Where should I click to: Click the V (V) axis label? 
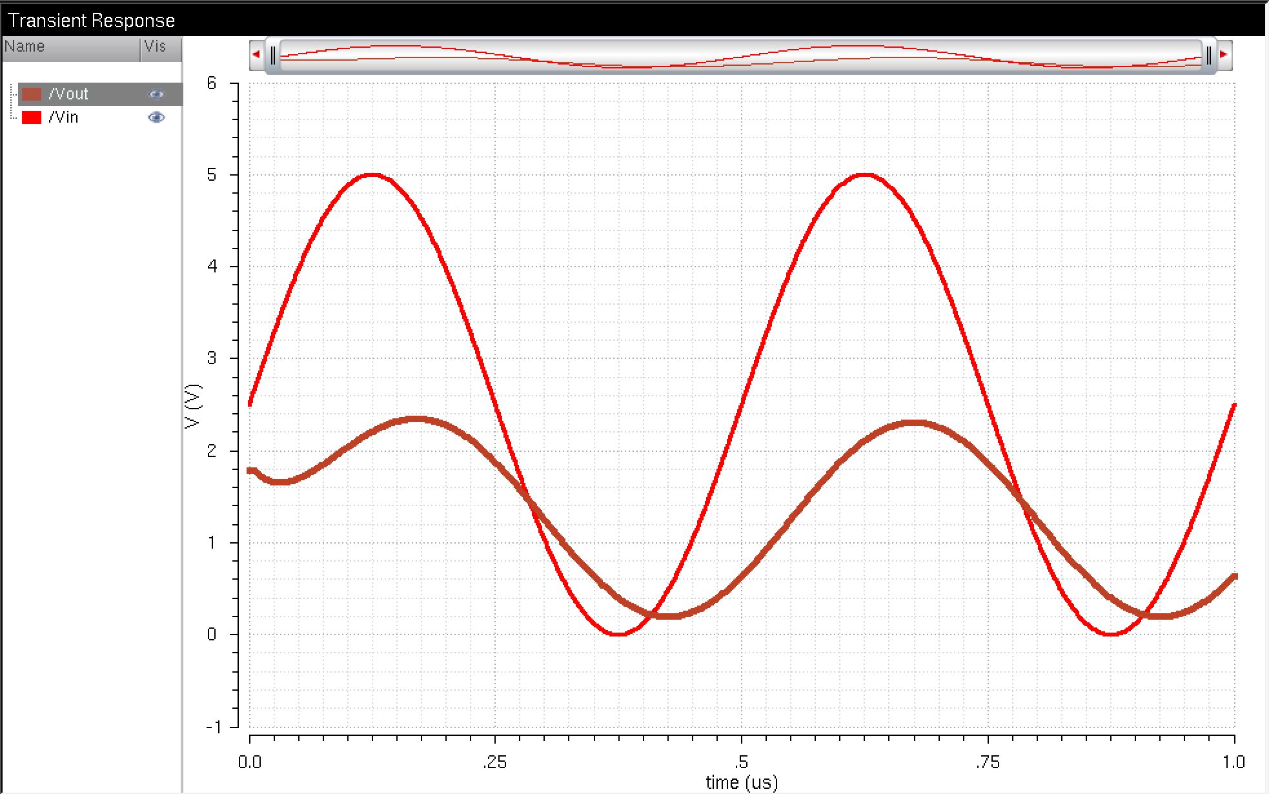click(193, 406)
